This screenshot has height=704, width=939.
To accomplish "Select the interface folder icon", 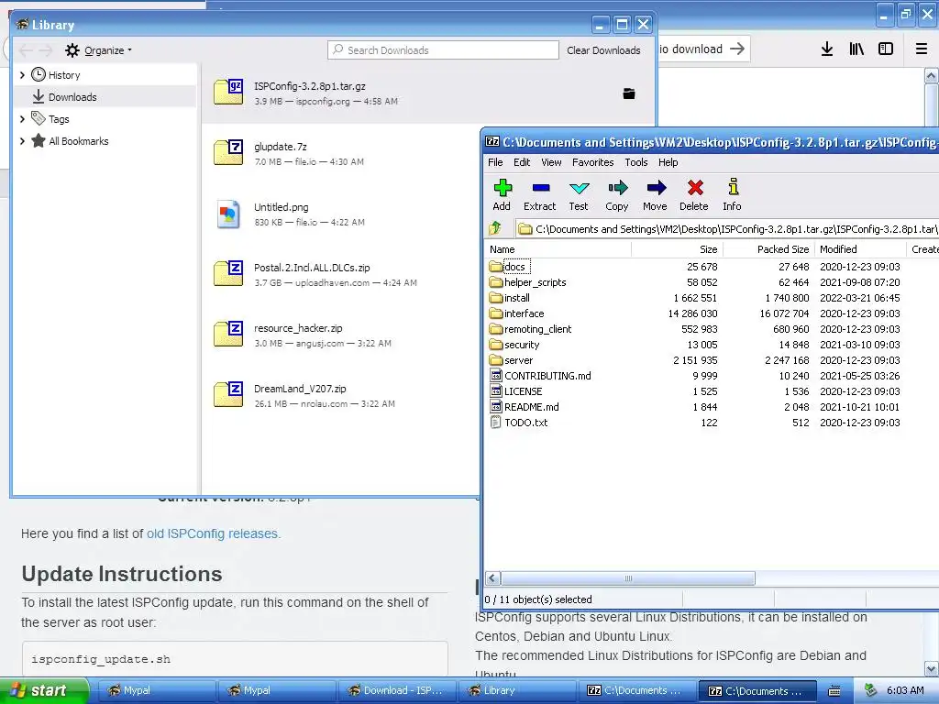I will 496,313.
